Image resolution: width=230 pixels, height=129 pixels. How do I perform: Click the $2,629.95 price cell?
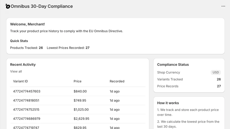coord(81,118)
